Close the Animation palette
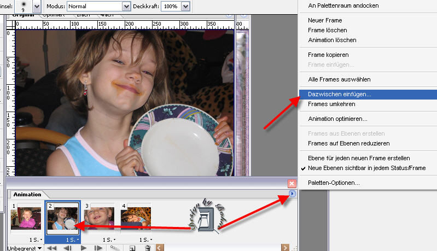The height and width of the screenshot is (251, 437). pyautogui.click(x=292, y=184)
